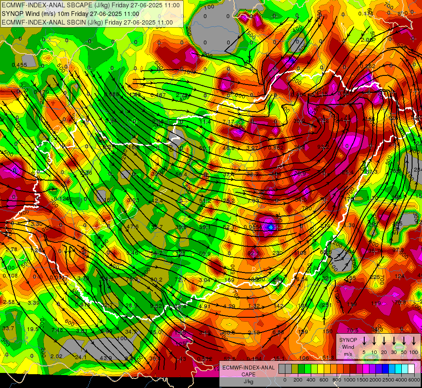Click the 'SYNOP' label in wind legend
This screenshot has width=422, height=388.
348,340
